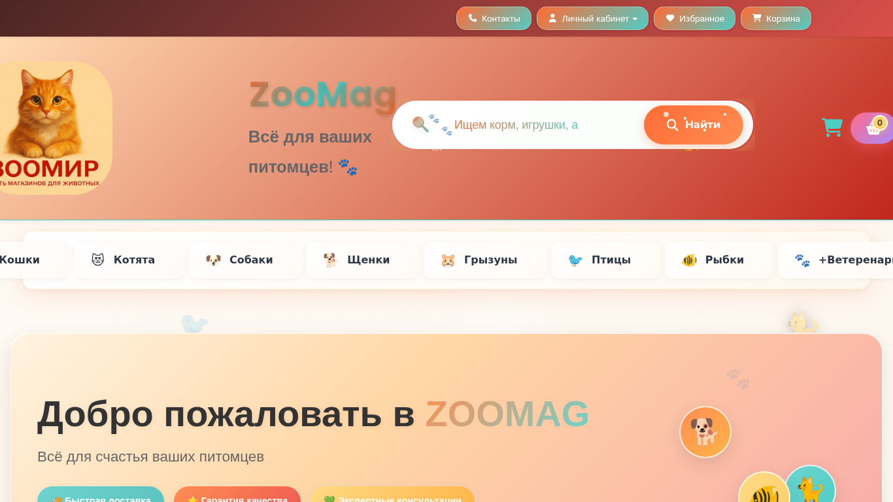This screenshot has width=893, height=502.
Task: Click the phone icon in Контакты button
Action: [x=473, y=18]
